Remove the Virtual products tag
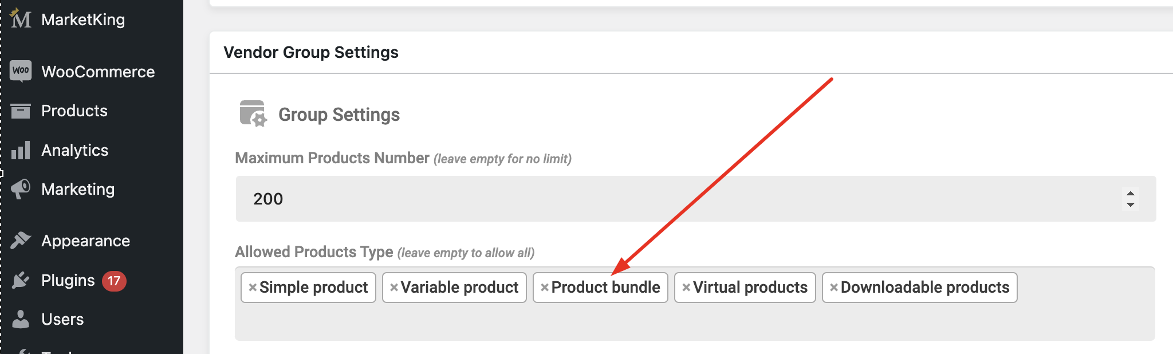Screen dimensions: 1173x354 click(686, 288)
